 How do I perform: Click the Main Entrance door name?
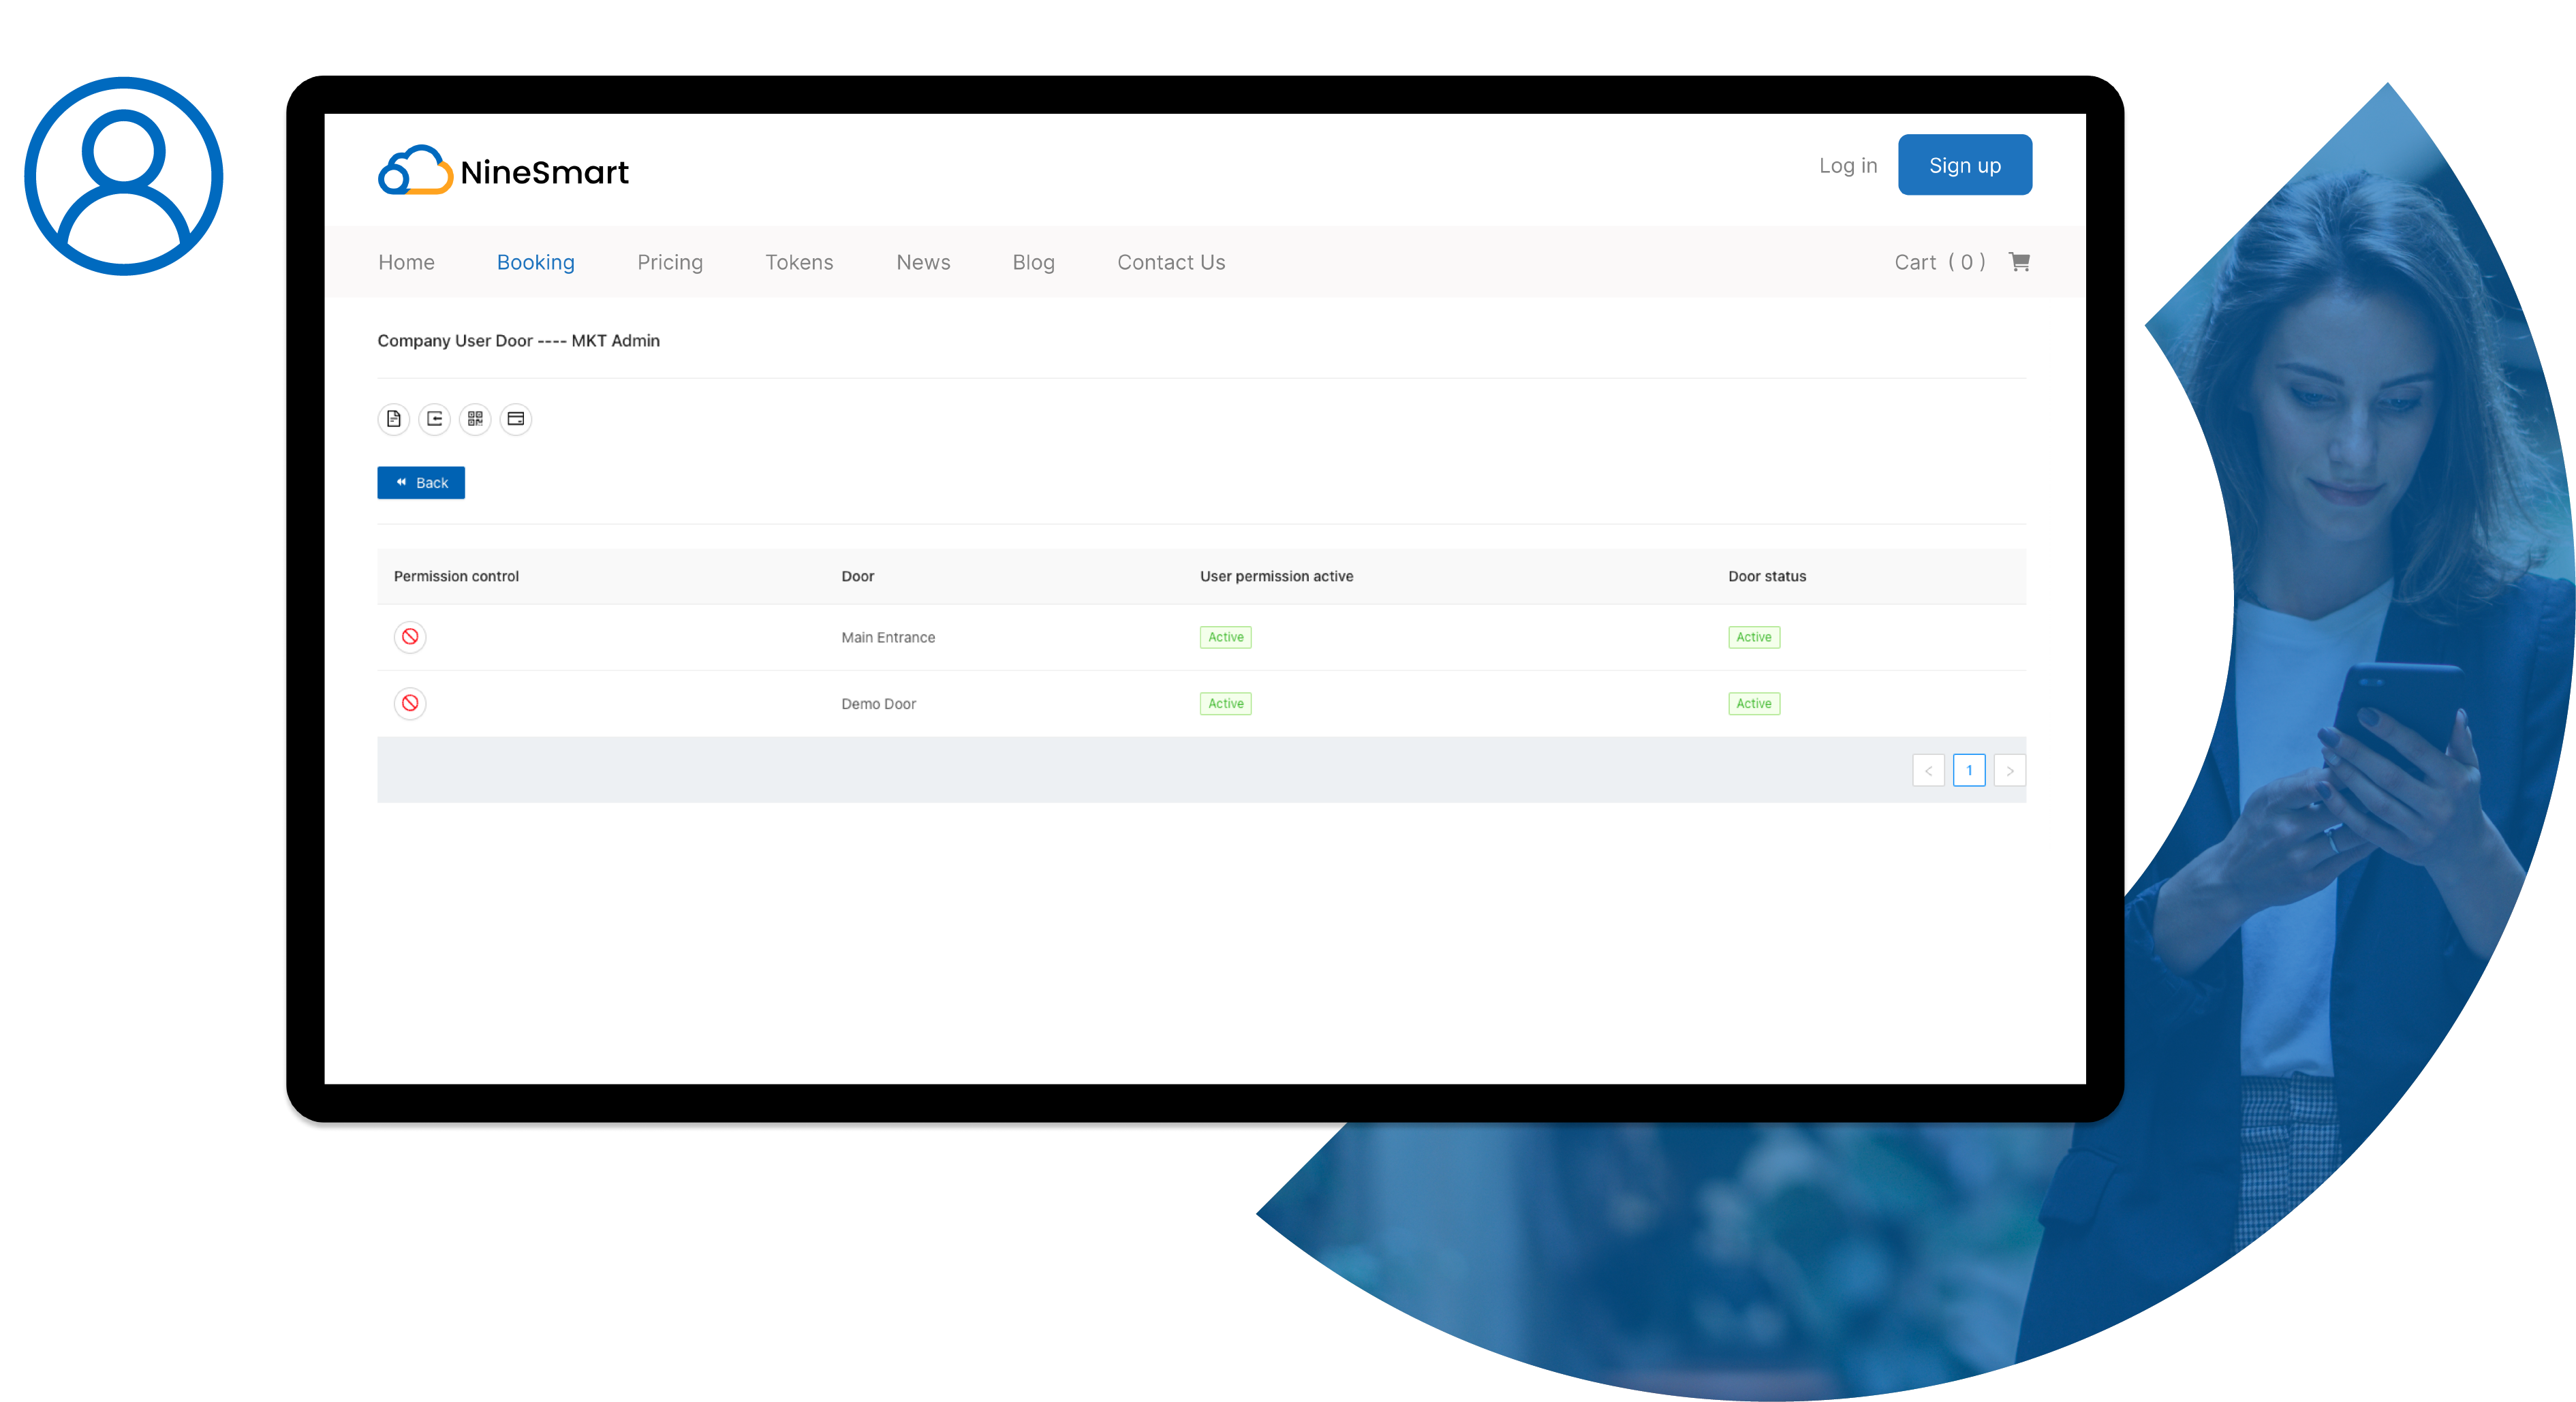(888, 638)
